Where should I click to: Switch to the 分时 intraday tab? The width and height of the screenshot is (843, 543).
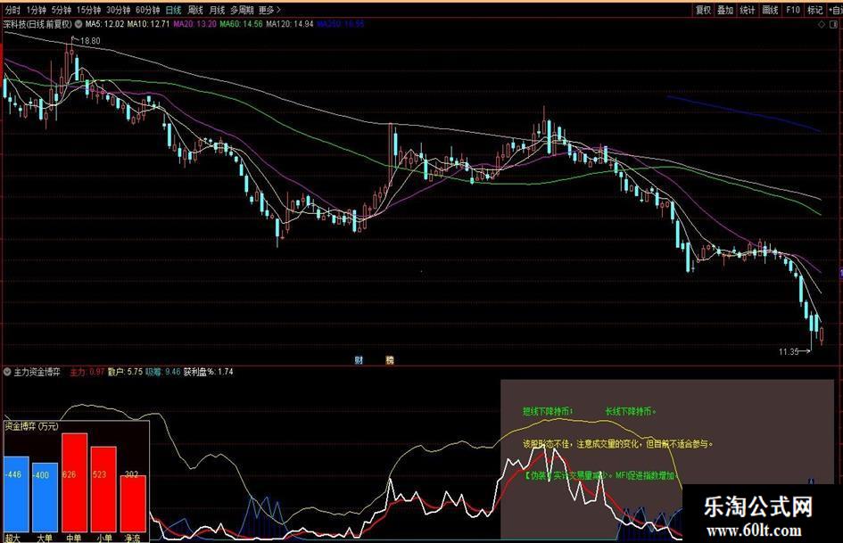pos(12,10)
